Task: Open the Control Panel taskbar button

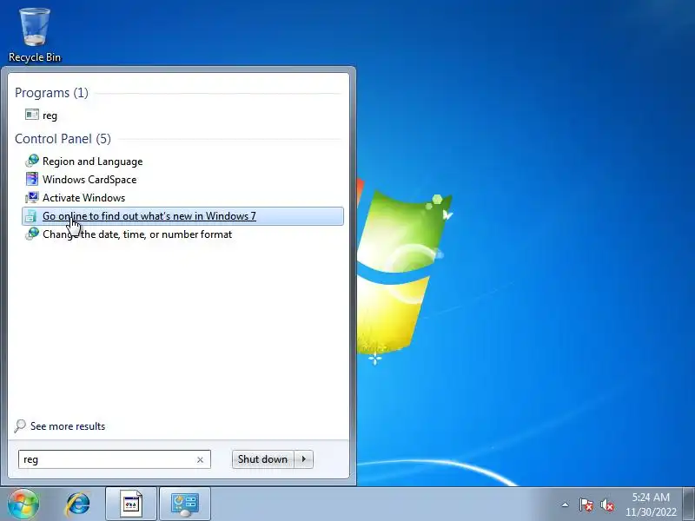Action: click(185, 505)
